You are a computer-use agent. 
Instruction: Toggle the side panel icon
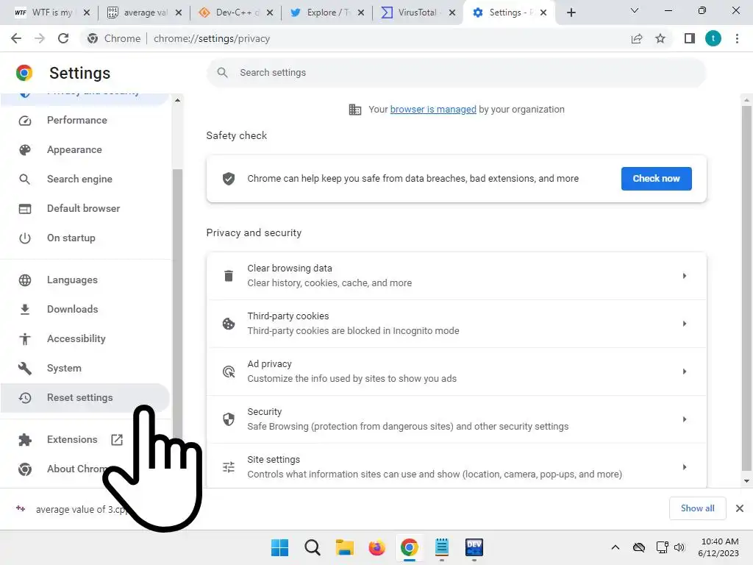point(690,38)
